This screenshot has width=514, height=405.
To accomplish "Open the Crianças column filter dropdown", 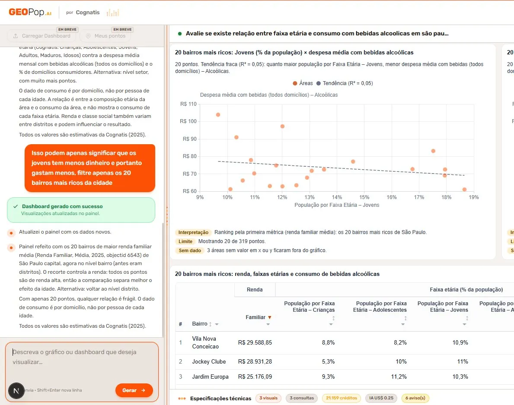I will click(x=331, y=324).
